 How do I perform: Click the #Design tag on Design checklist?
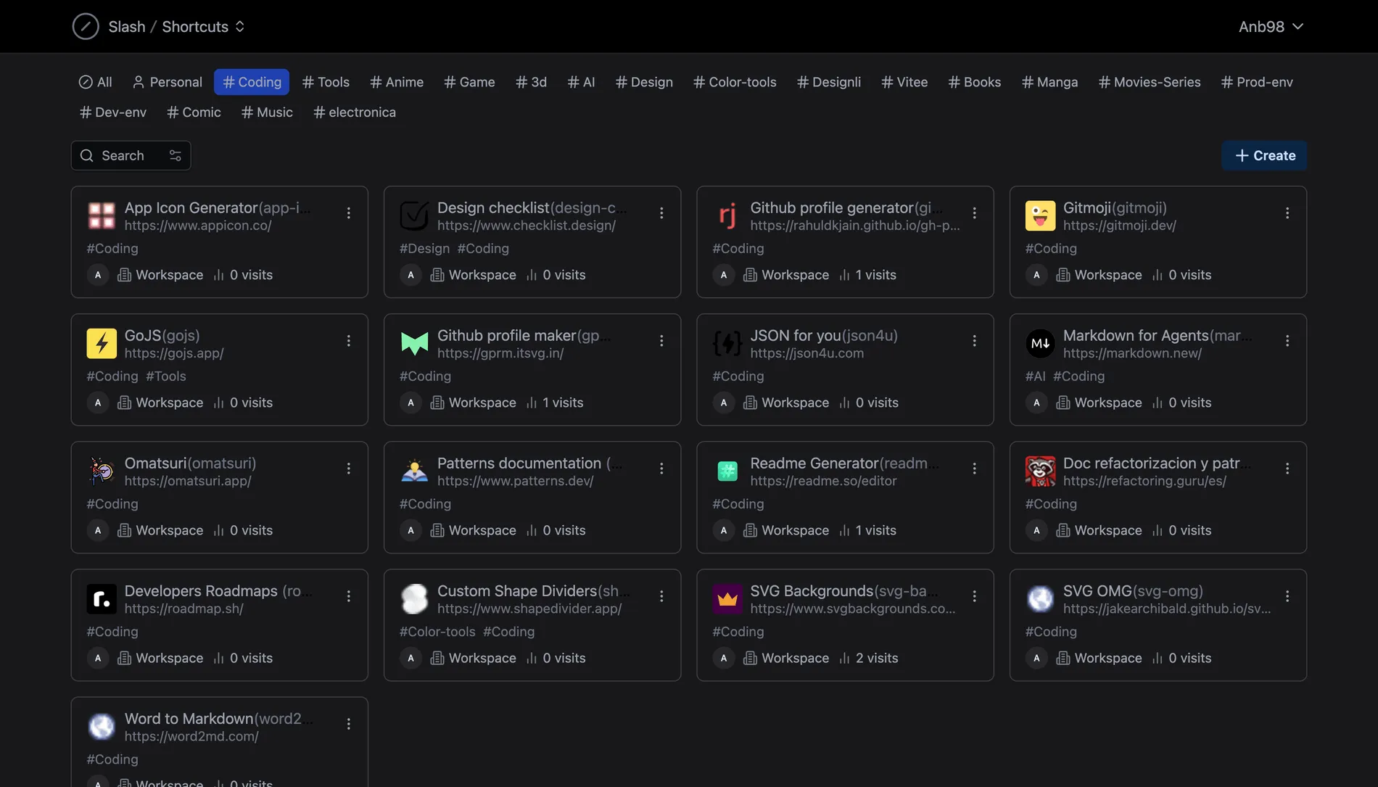425,249
